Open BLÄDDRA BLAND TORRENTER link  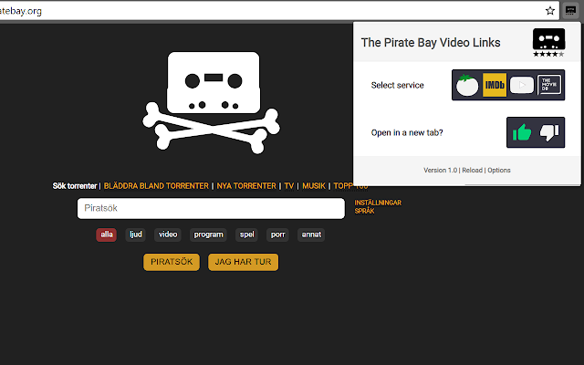click(156, 186)
